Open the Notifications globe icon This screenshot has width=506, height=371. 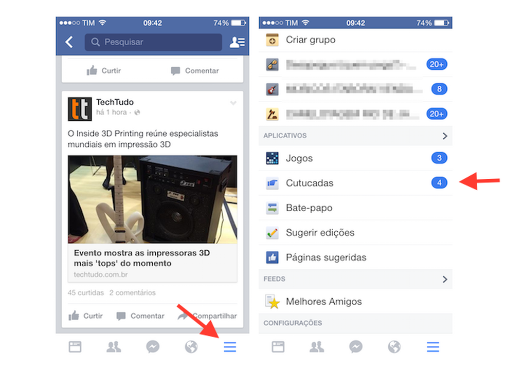(191, 347)
